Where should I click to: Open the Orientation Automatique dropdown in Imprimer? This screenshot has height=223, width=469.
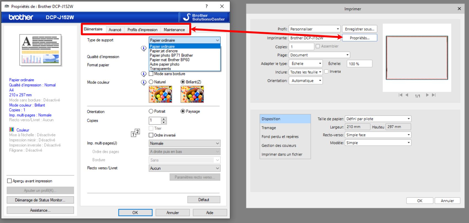point(306,81)
